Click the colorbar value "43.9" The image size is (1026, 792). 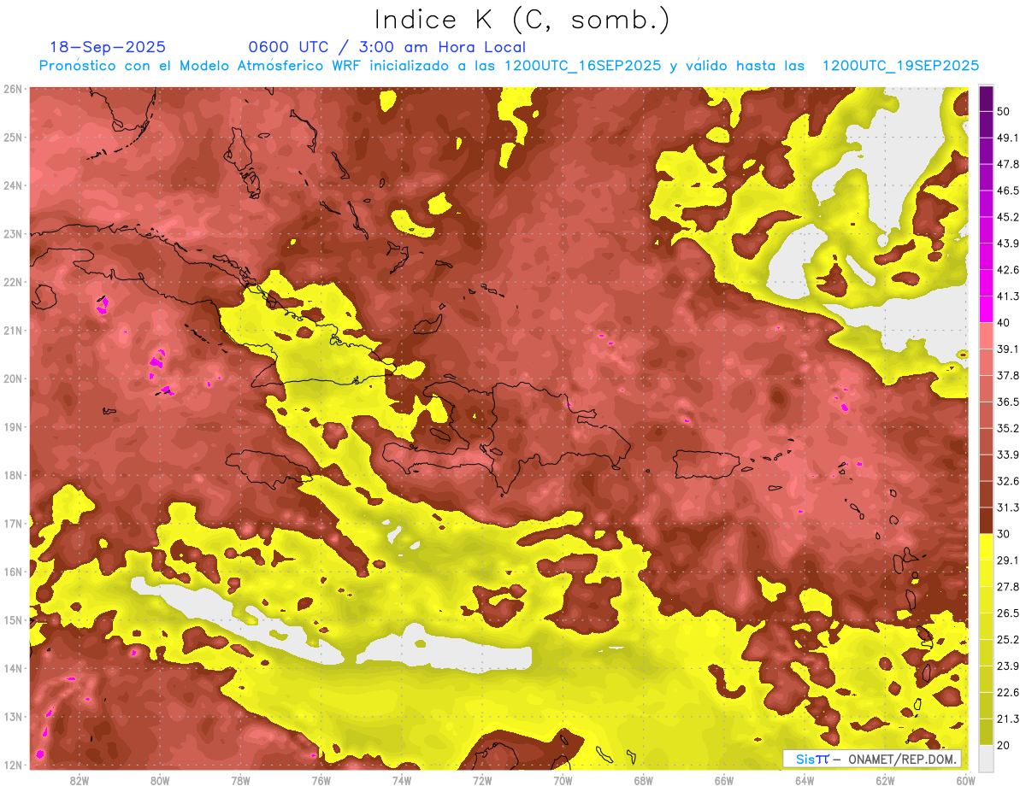pyautogui.click(x=1008, y=243)
